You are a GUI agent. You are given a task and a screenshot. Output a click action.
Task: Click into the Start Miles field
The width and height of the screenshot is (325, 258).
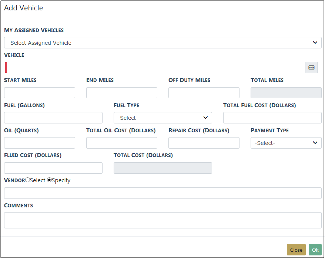[x=40, y=93]
